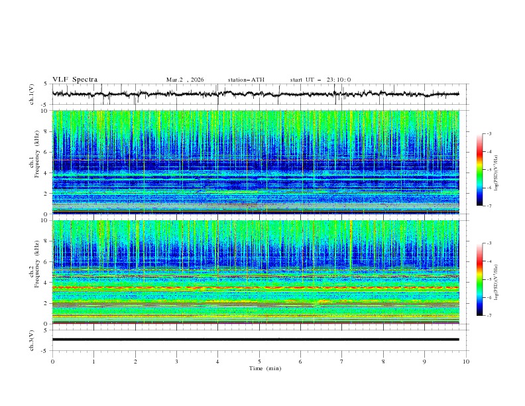Viewport: 525px width, 406px height.
Task: Click the 'ch.1(V)' waveform axis label
Action: click(x=32, y=94)
